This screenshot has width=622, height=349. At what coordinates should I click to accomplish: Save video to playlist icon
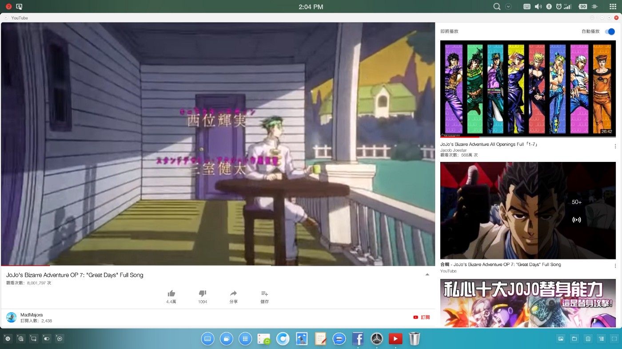[x=264, y=294]
